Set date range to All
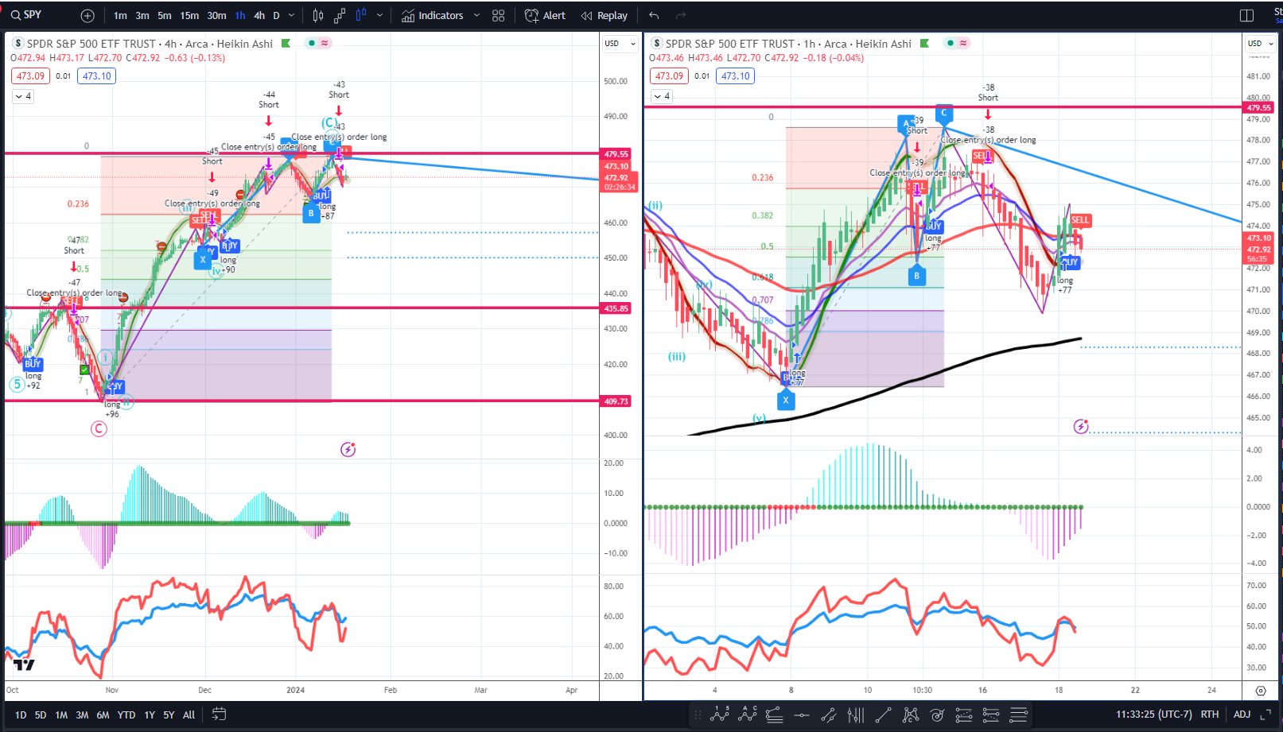 [x=189, y=715]
